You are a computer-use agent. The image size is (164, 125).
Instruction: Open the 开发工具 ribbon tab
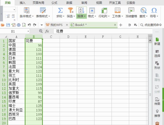click(115, 3)
